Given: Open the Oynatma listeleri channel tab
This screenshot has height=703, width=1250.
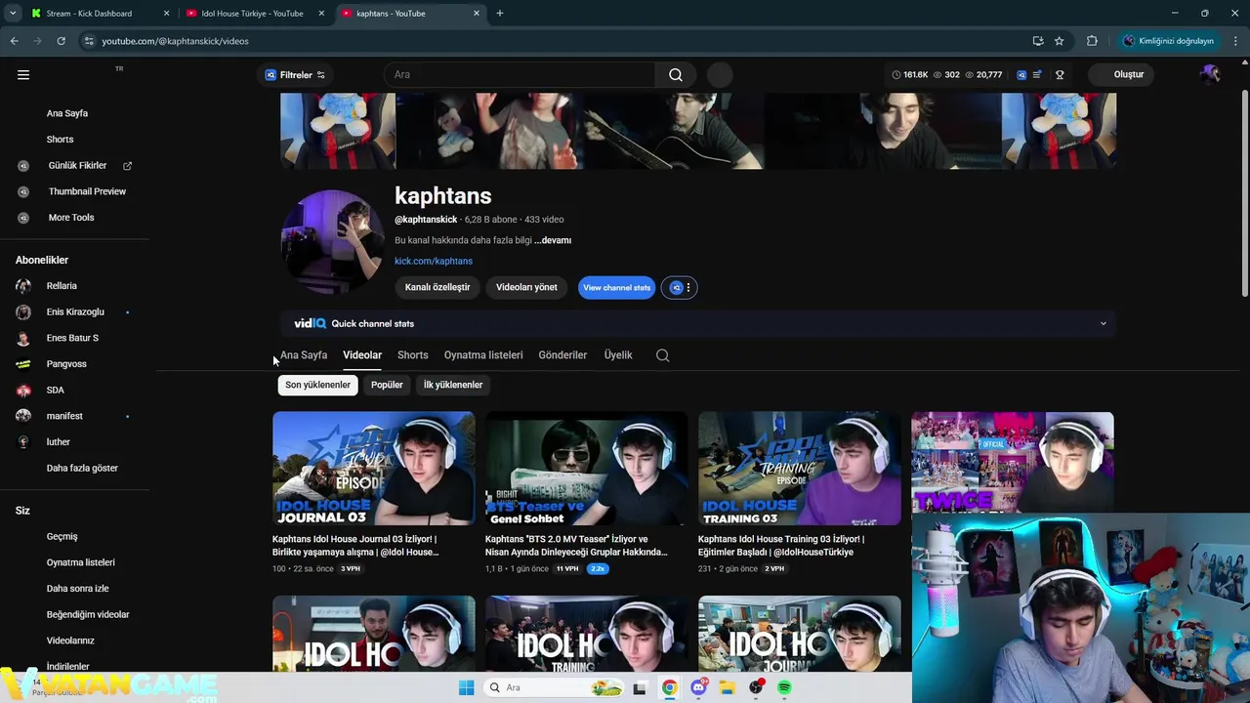Looking at the screenshot, I should (x=483, y=355).
